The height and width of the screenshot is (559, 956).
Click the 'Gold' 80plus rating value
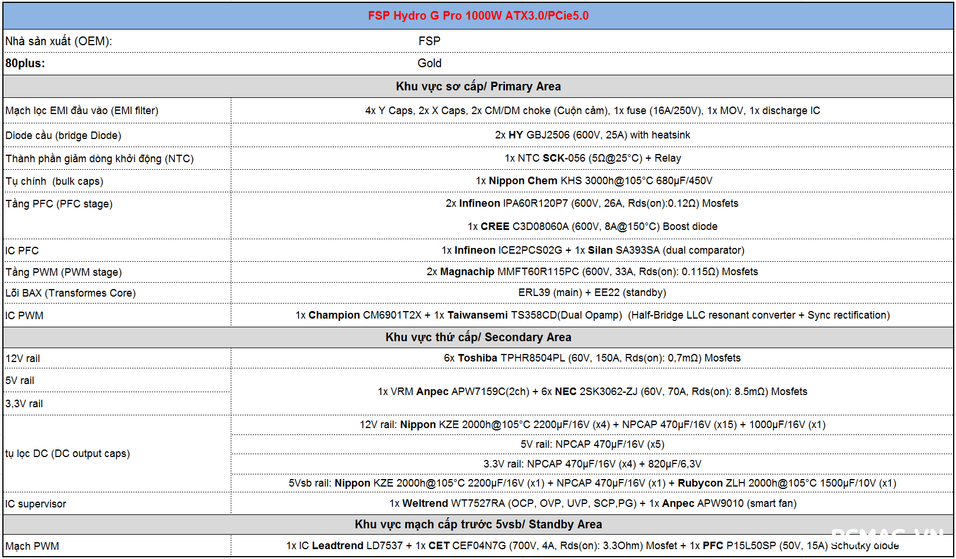click(429, 63)
